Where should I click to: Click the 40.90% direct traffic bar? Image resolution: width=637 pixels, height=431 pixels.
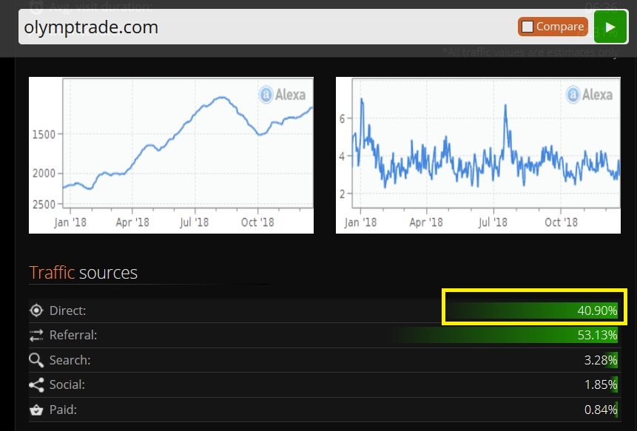pos(532,310)
